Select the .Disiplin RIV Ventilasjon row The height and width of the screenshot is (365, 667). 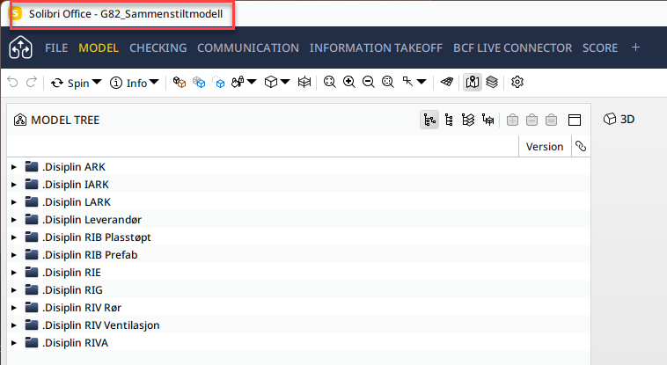click(298, 325)
